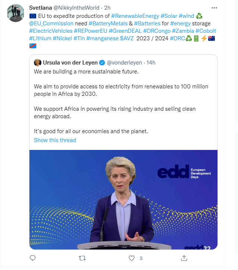Screen dimensions: 238x270
Task: Open Ursula von der Leyen's small avatar
Action: click(x=38, y=63)
